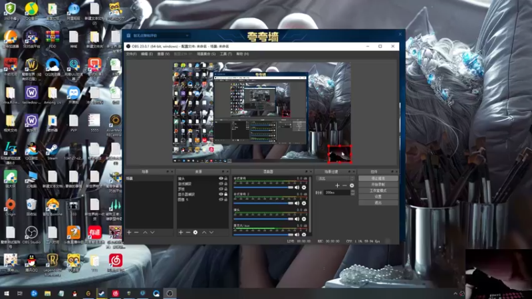Toggle visibility eye of the second source
This screenshot has width=532, height=299.
coord(221,184)
